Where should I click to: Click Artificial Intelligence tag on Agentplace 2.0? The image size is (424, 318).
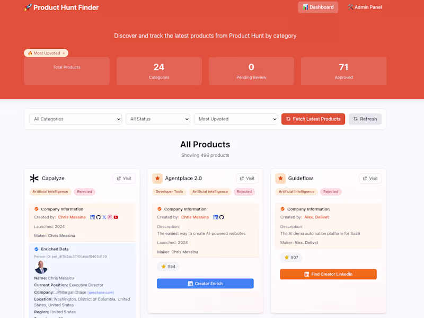click(210, 192)
